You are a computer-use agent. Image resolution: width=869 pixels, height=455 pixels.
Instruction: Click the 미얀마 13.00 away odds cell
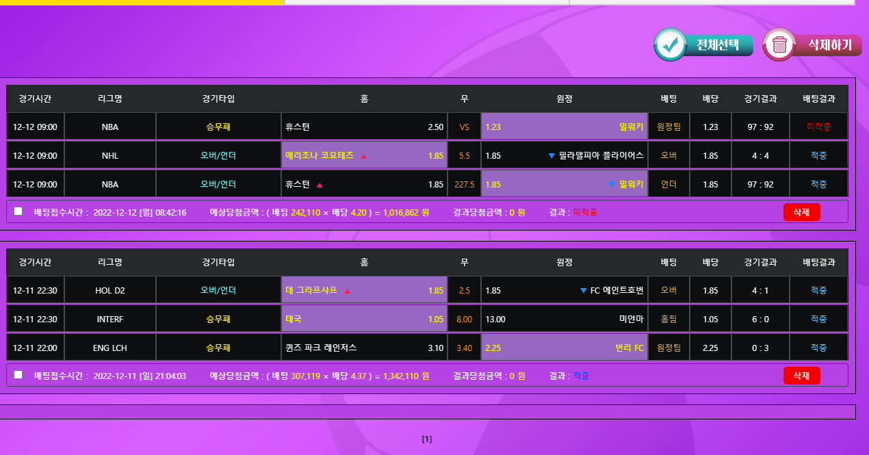[564, 319]
